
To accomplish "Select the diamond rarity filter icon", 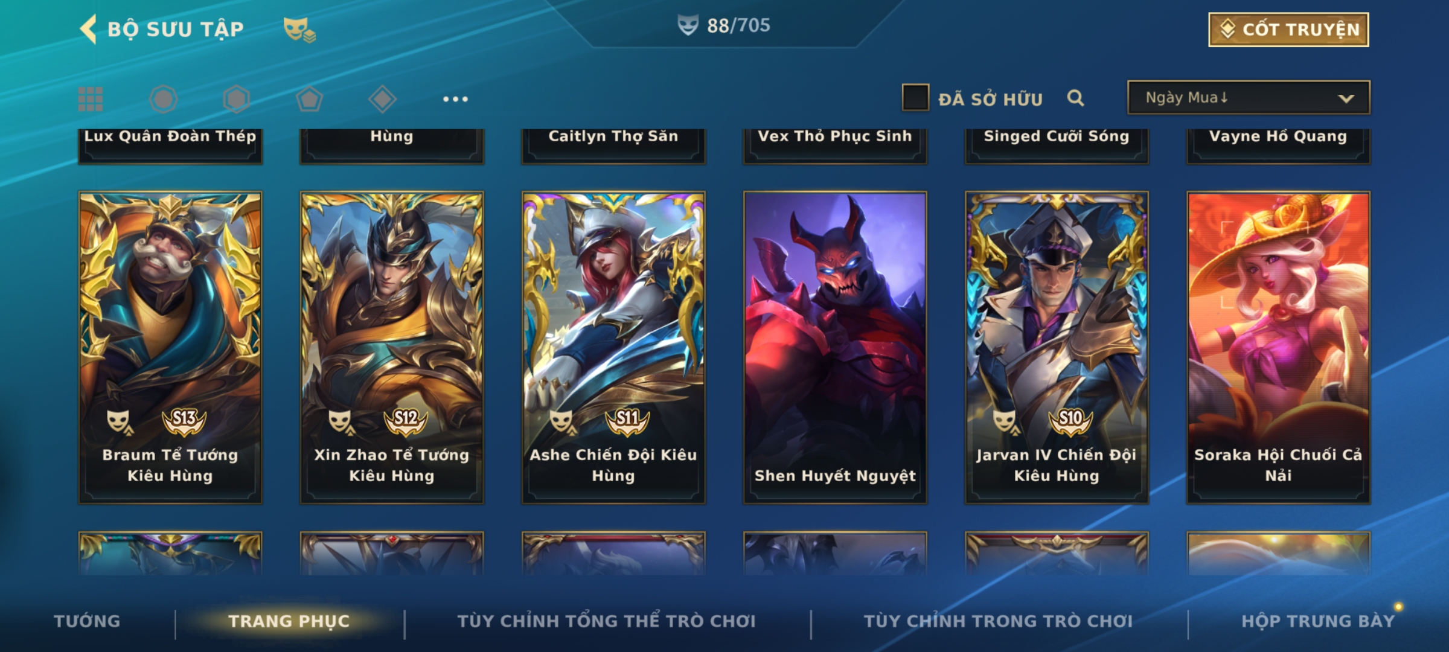I will tap(382, 99).
